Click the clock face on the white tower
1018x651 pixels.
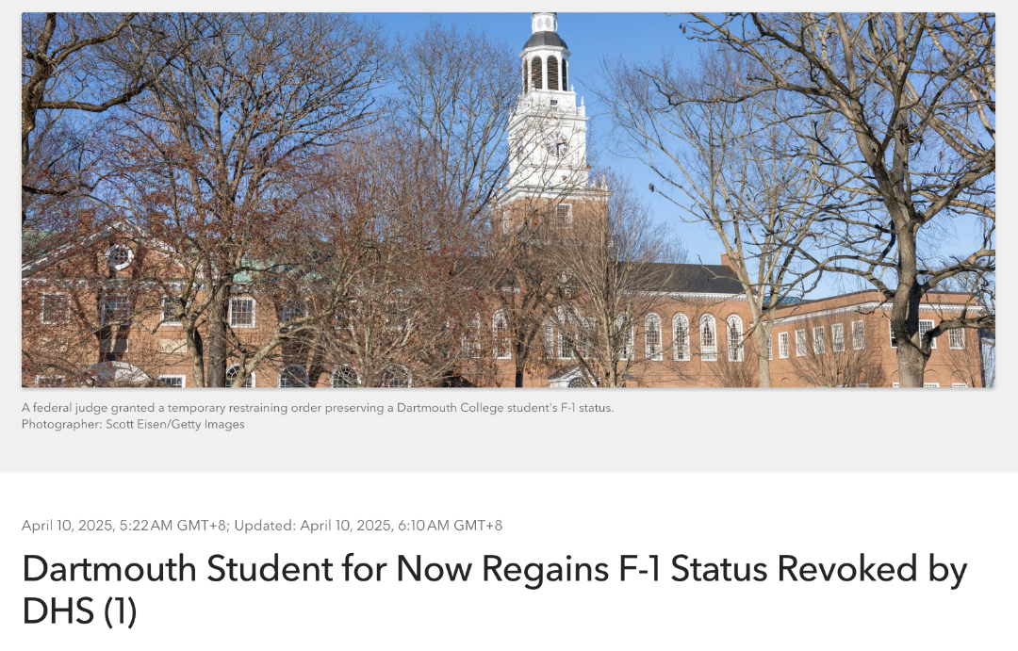[x=556, y=145]
